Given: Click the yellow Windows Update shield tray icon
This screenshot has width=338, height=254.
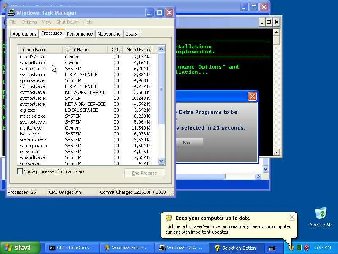Looking at the screenshot, I should 291,248.
